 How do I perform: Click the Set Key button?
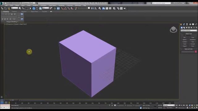coord(160,108)
